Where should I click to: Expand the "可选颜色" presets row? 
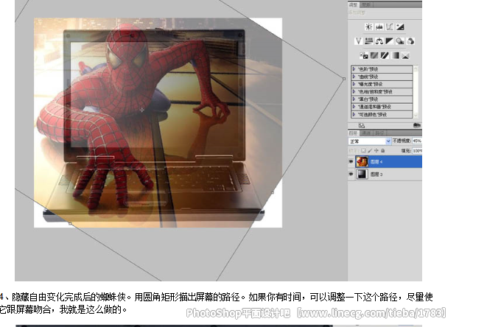click(x=354, y=114)
